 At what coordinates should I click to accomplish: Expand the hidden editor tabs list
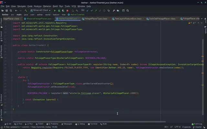(202, 19)
